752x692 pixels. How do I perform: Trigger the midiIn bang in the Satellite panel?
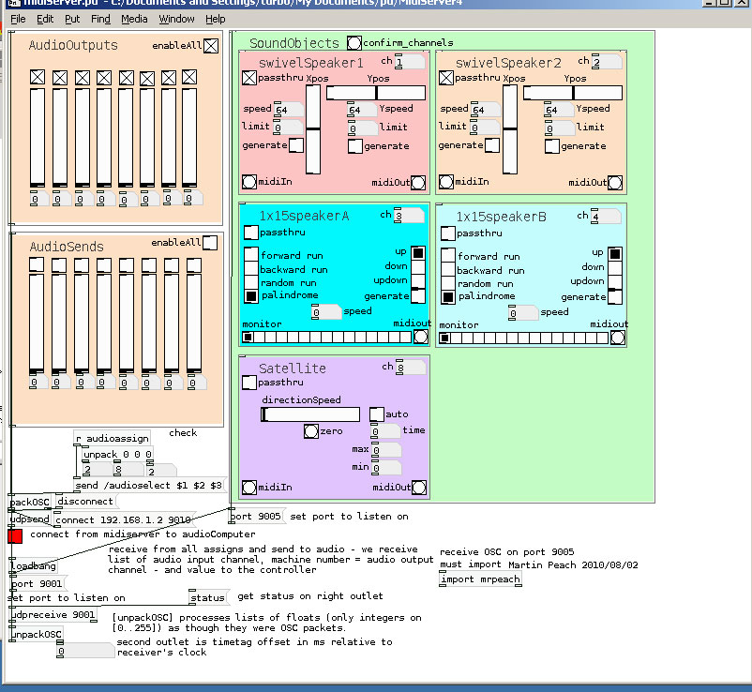[x=249, y=487]
